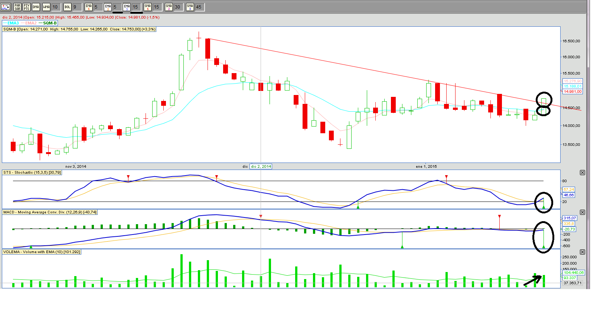Click the EMA 2 period field
Viewport: 594px width, 334px height.
[117, 7]
